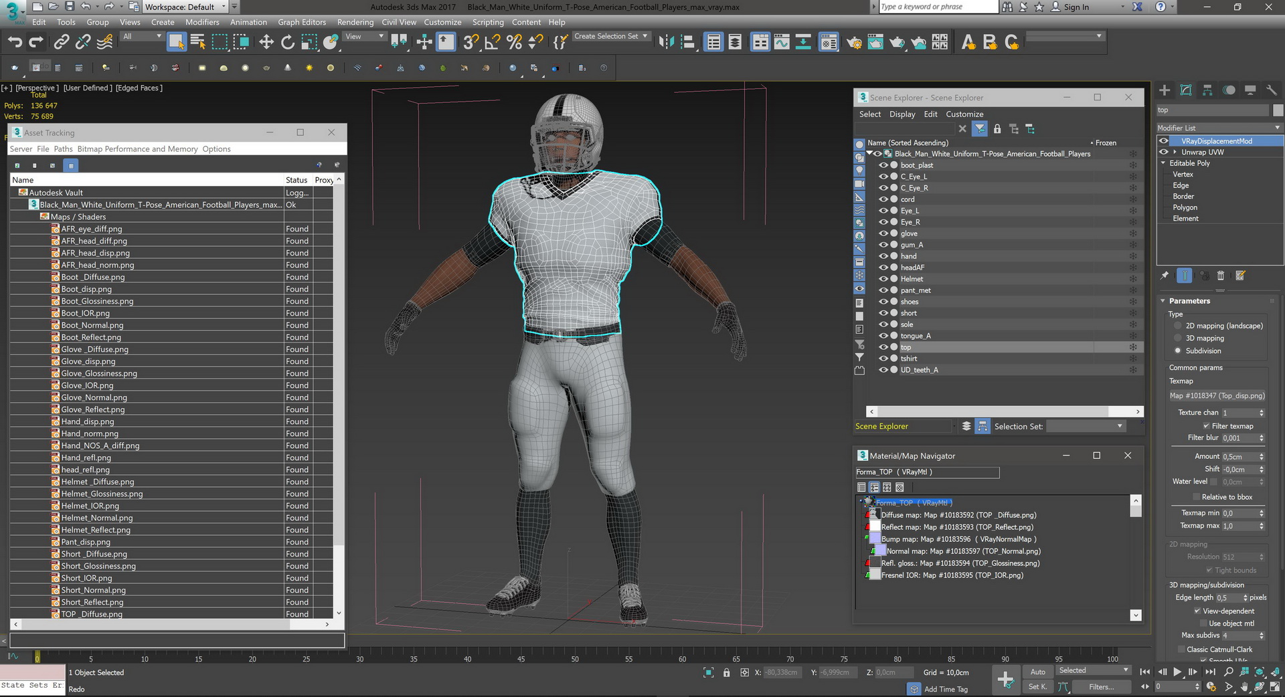Toggle visibility of the Helmet object
The width and height of the screenshot is (1285, 697).
[x=883, y=279]
